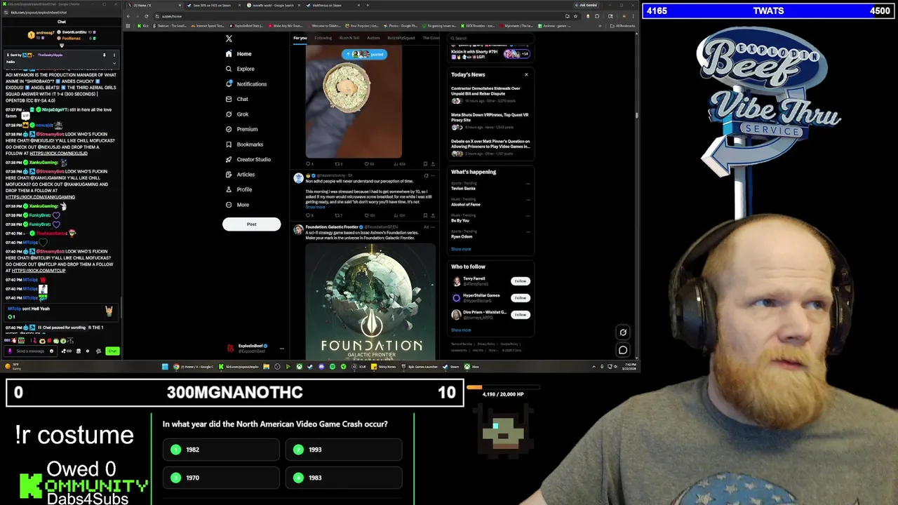Image resolution: width=898 pixels, height=505 pixels.
Task: Follow HyperStellar Games
Action: tap(520, 298)
